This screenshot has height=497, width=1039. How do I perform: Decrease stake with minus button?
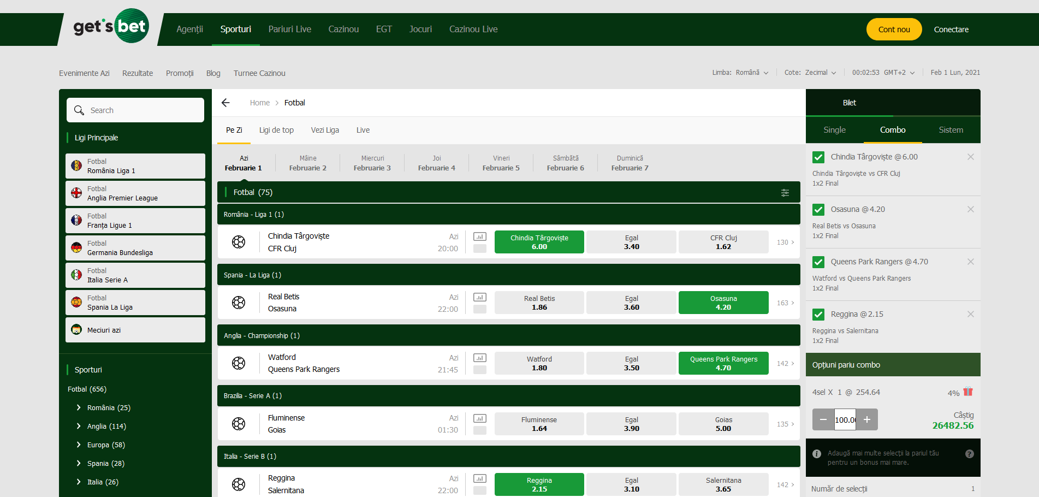point(823,419)
